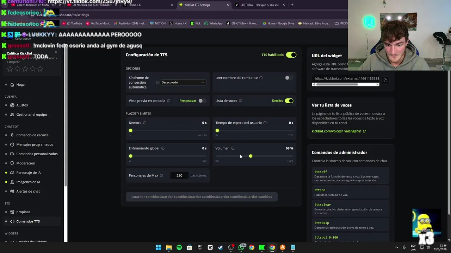Click the !ttson command text
The width and height of the screenshot is (451, 253).
tap(320, 190)
